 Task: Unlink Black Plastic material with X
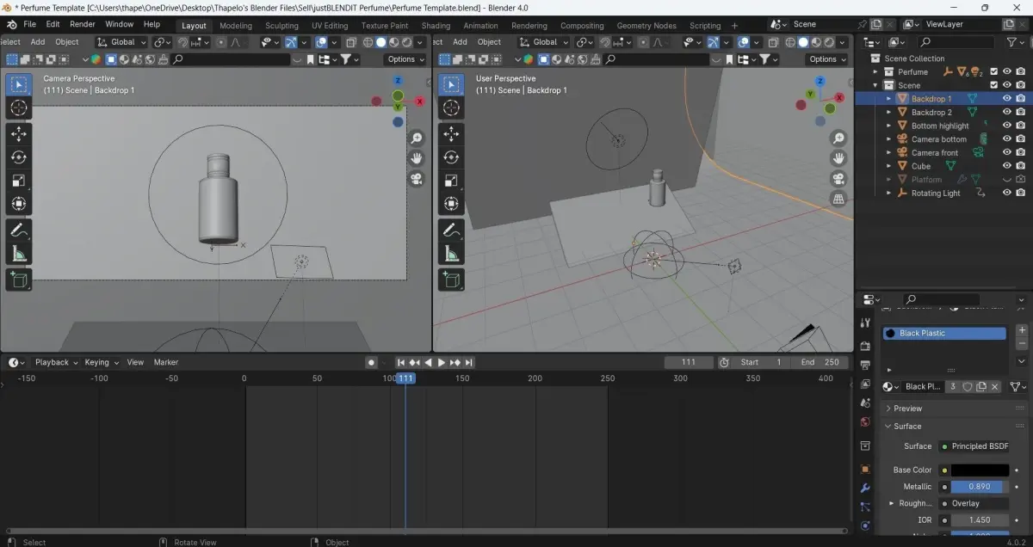[995, 387]
